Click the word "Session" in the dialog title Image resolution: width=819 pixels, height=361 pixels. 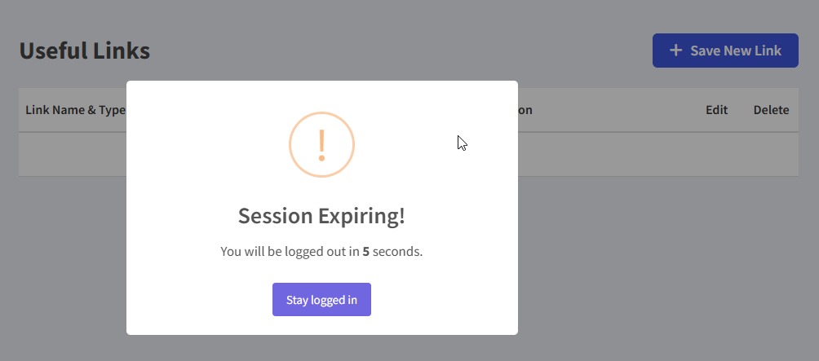click(275, 215)
